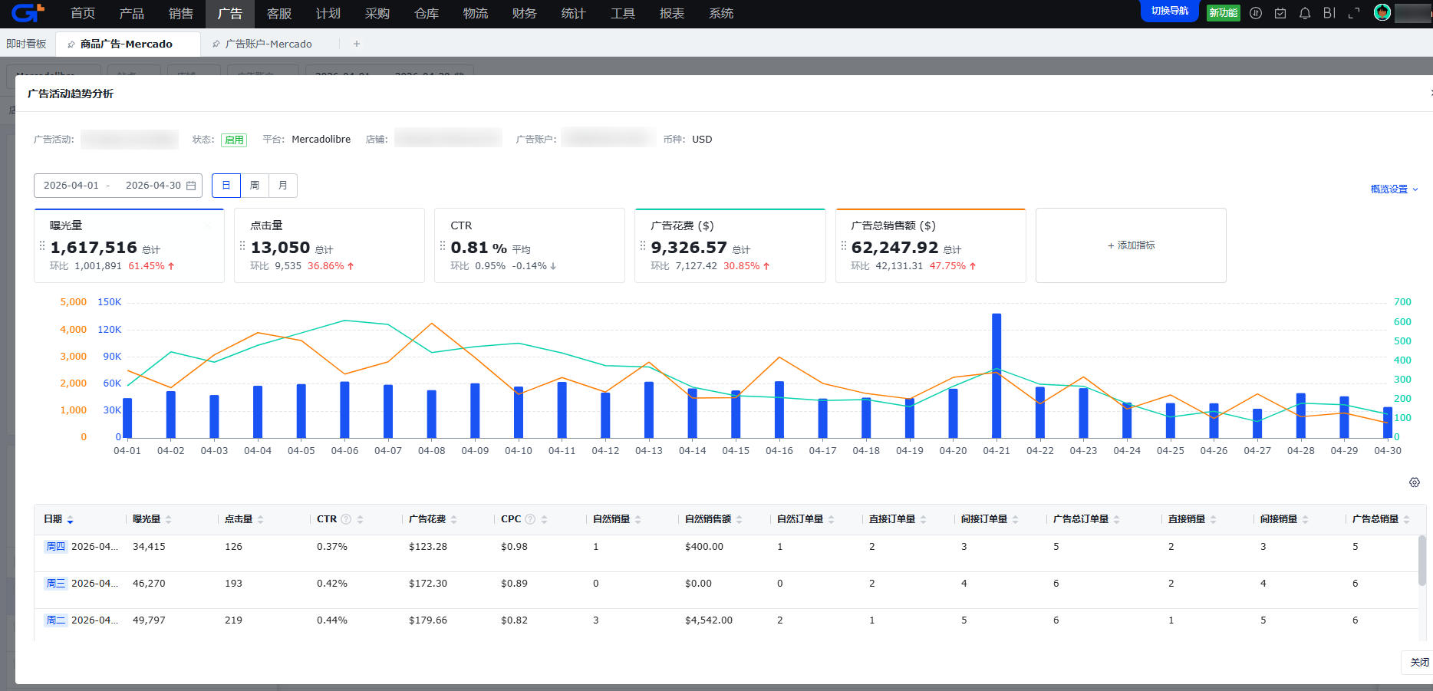Open the calendar task icon in the header
The image size is (1433, 691).
point(1280,13)
